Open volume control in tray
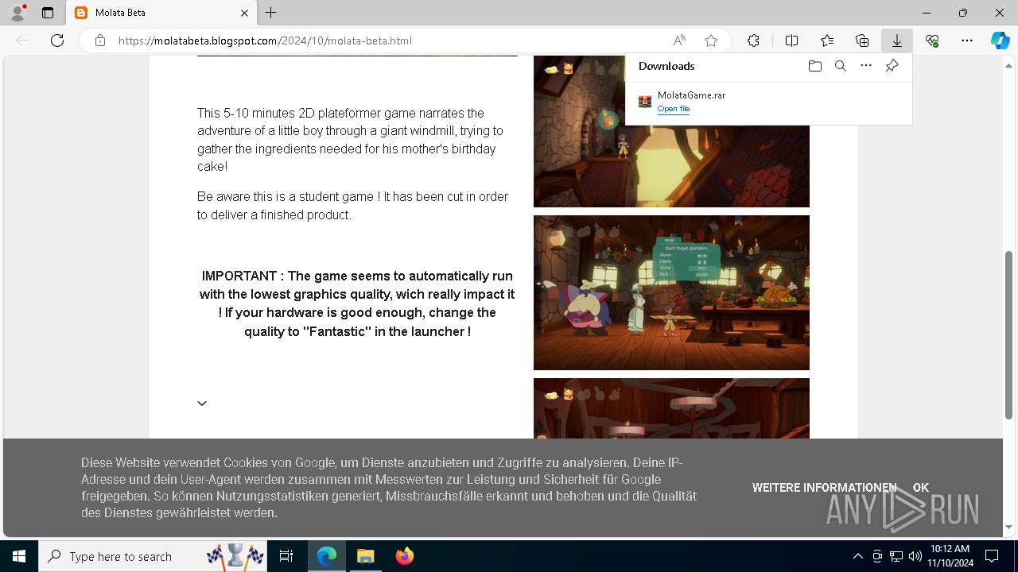Screen dimensions: 1018x572 pyautogui.click(x=915, y=556)
